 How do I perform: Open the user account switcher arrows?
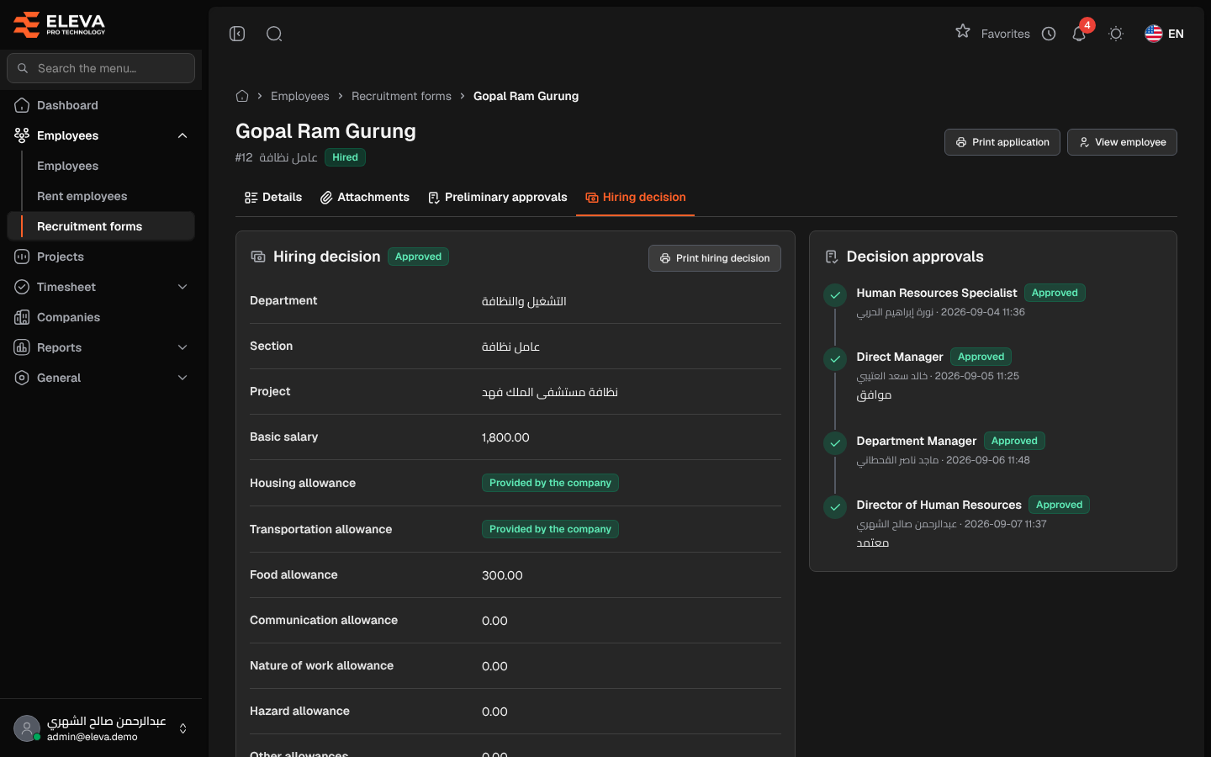(182, 728)
